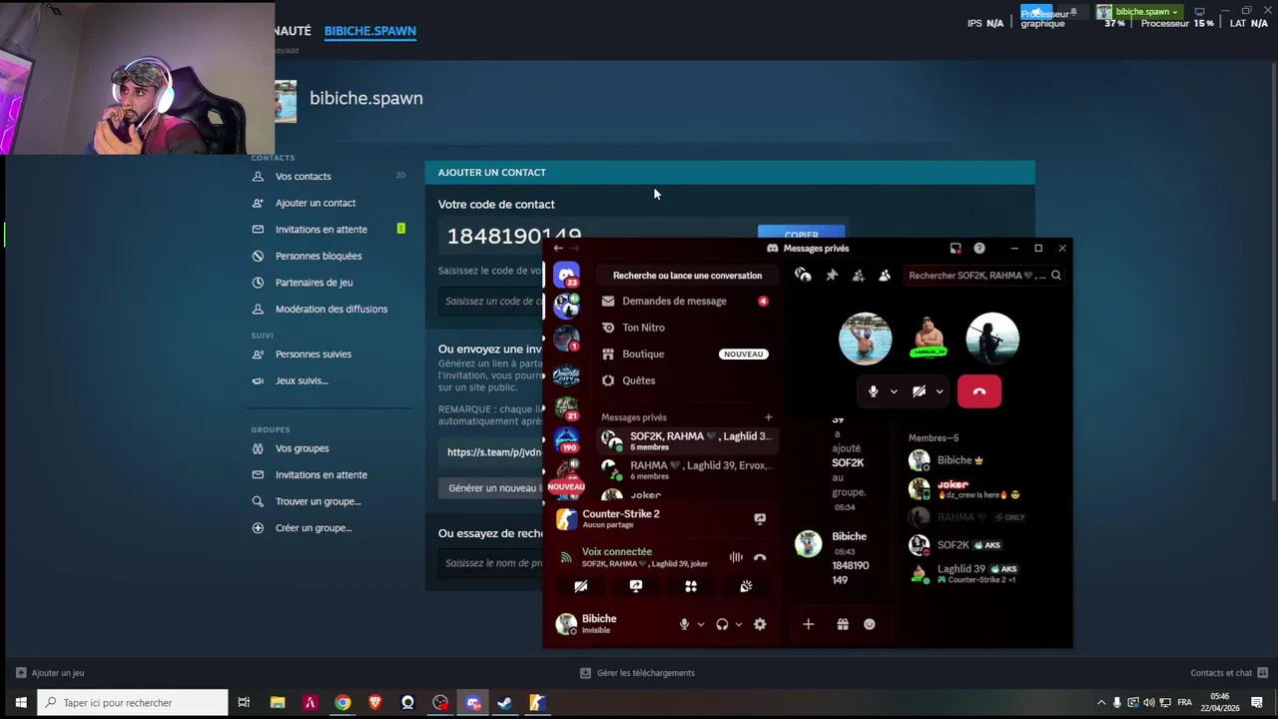Deafen headphones in Bibiche user panel
The height and width of the screenshot is (719, 1278).
point(722,624)
